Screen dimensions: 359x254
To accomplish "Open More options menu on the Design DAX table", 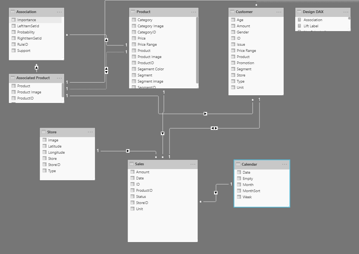I will (x=346, y=12).
